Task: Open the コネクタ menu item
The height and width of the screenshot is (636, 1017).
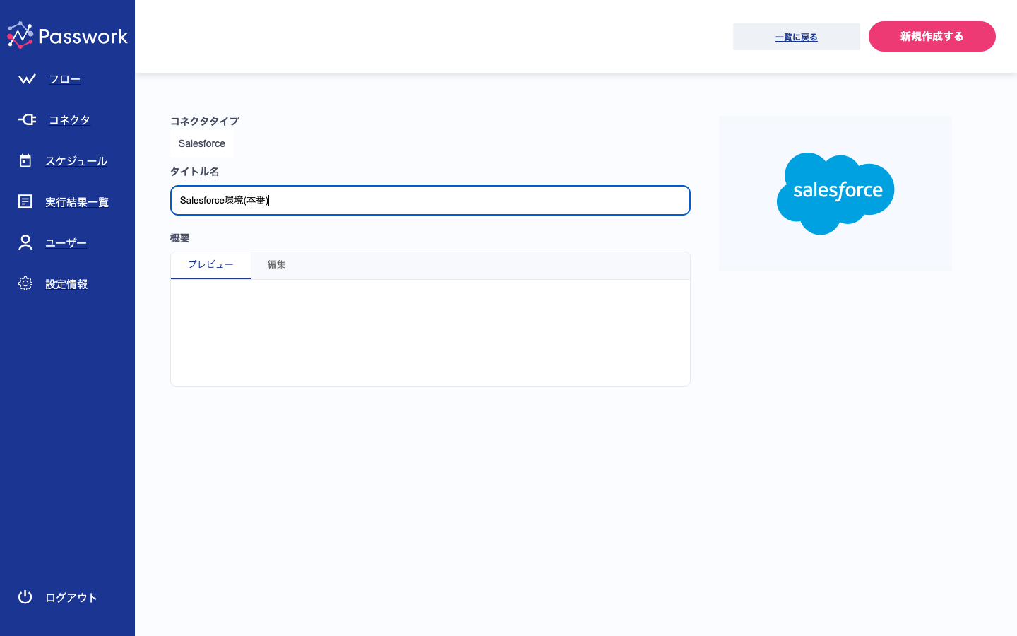Action: (69, 120)
